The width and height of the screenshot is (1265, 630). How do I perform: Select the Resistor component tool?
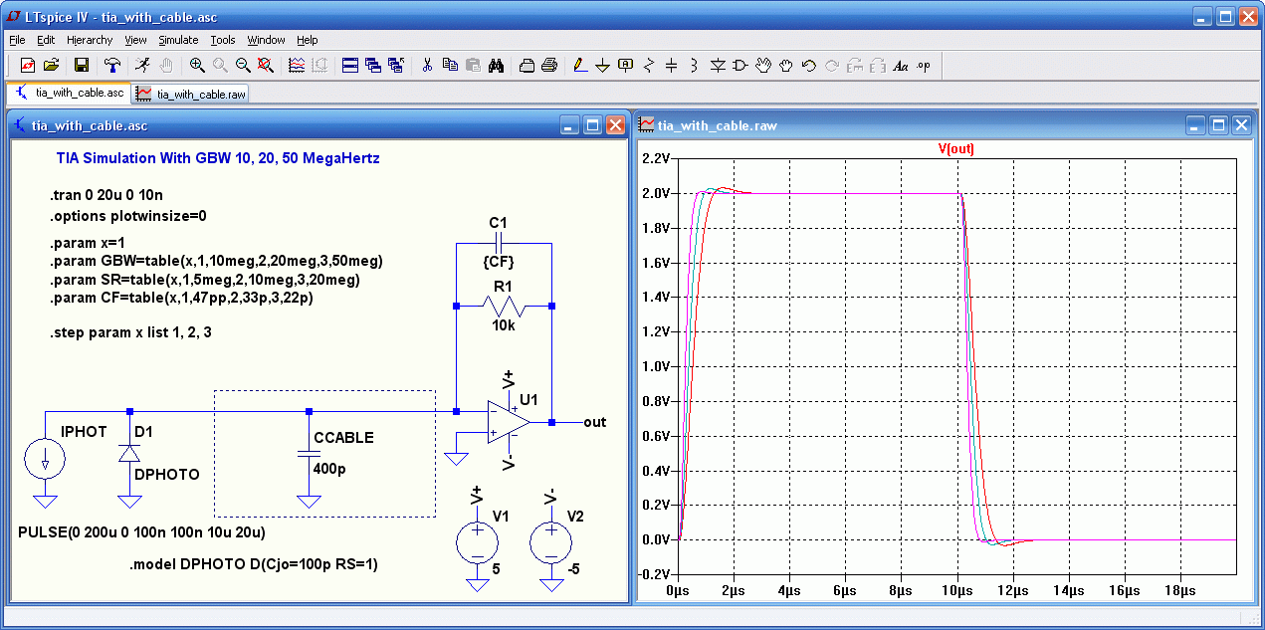coord(649,65)
